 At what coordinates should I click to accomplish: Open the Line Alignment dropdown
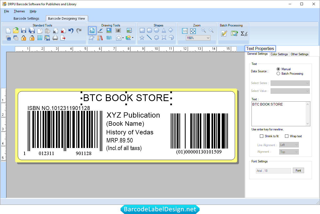point(289,145)
